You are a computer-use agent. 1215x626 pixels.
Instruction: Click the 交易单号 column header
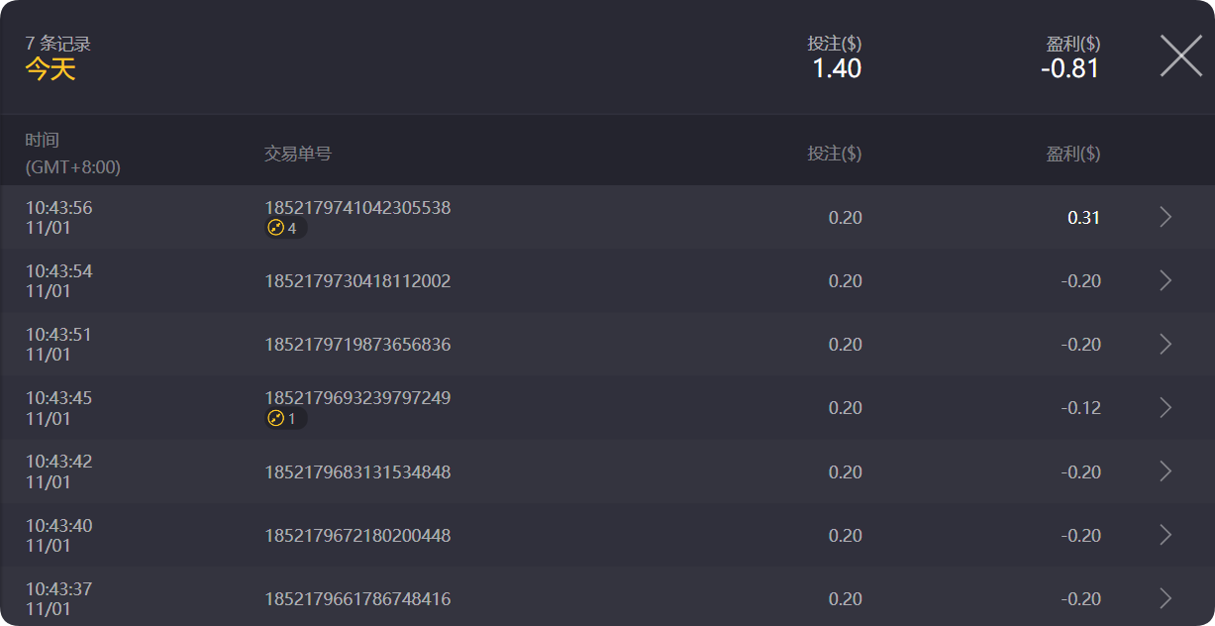[298, 154]
